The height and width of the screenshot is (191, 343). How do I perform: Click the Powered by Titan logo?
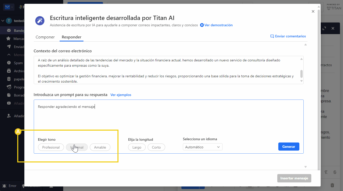tap(334, 7)
